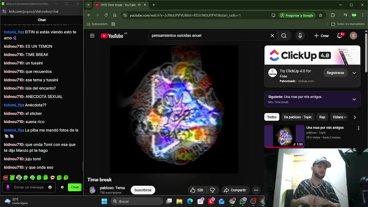Open pabloxo: Tema channel name
The image size is (368, 207).
coord(112,188)
